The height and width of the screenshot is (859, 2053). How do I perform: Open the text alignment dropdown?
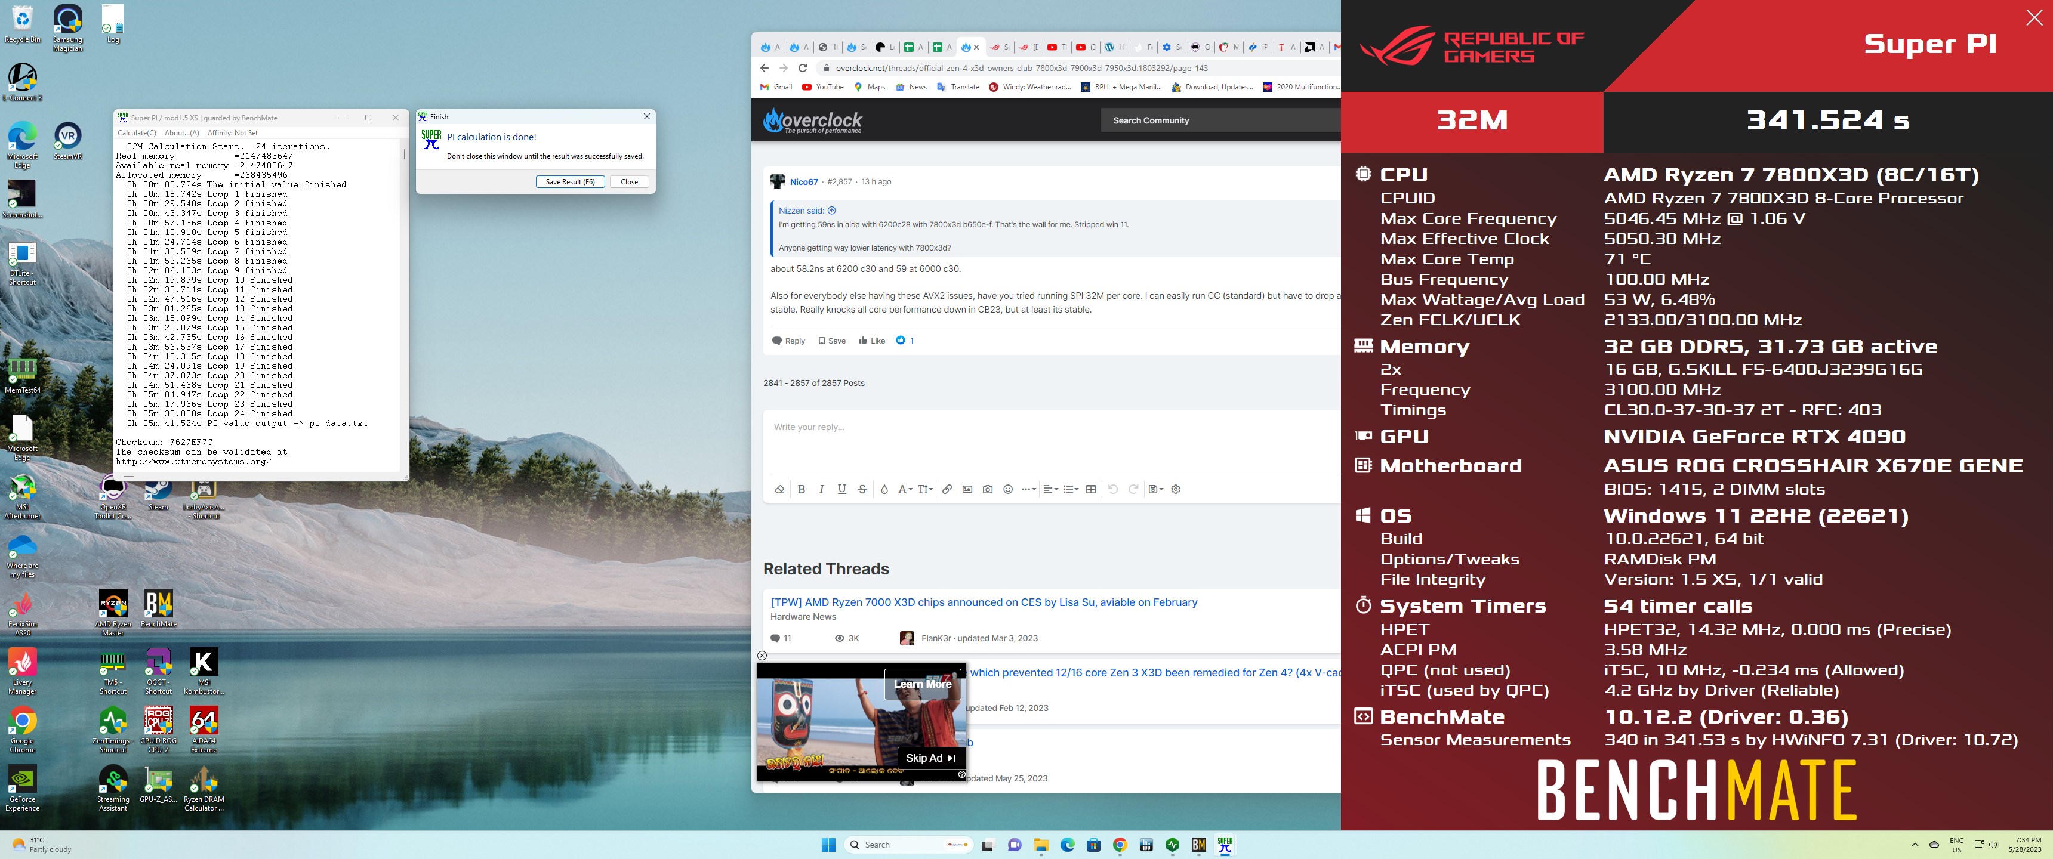click(x=1050, y=489)
